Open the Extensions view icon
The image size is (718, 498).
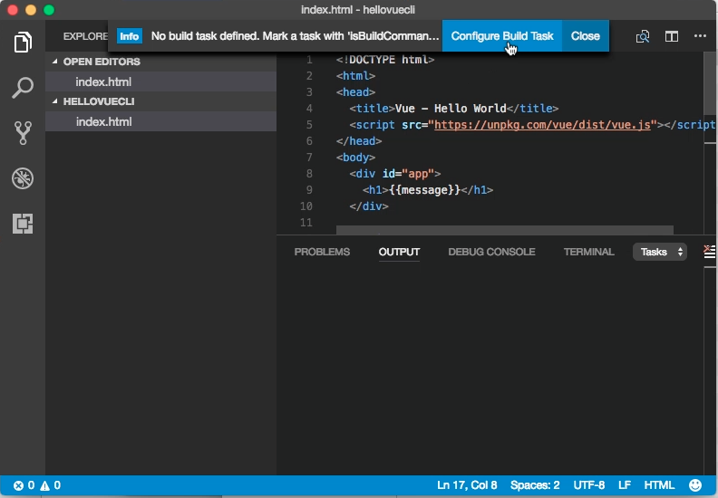(23, 224)
